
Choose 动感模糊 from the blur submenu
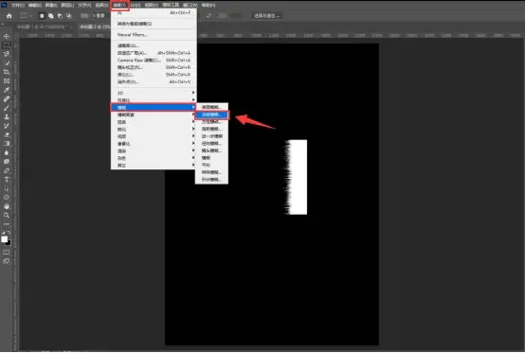tap(211, 115)
